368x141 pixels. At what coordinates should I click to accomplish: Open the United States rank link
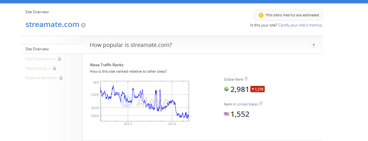pos(247,104)
